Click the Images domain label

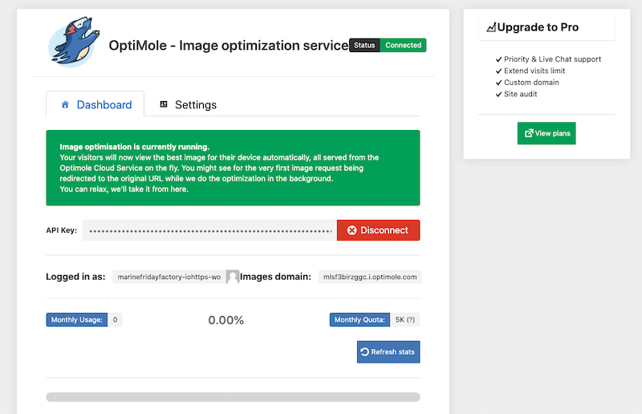click(x=275, y=277)
